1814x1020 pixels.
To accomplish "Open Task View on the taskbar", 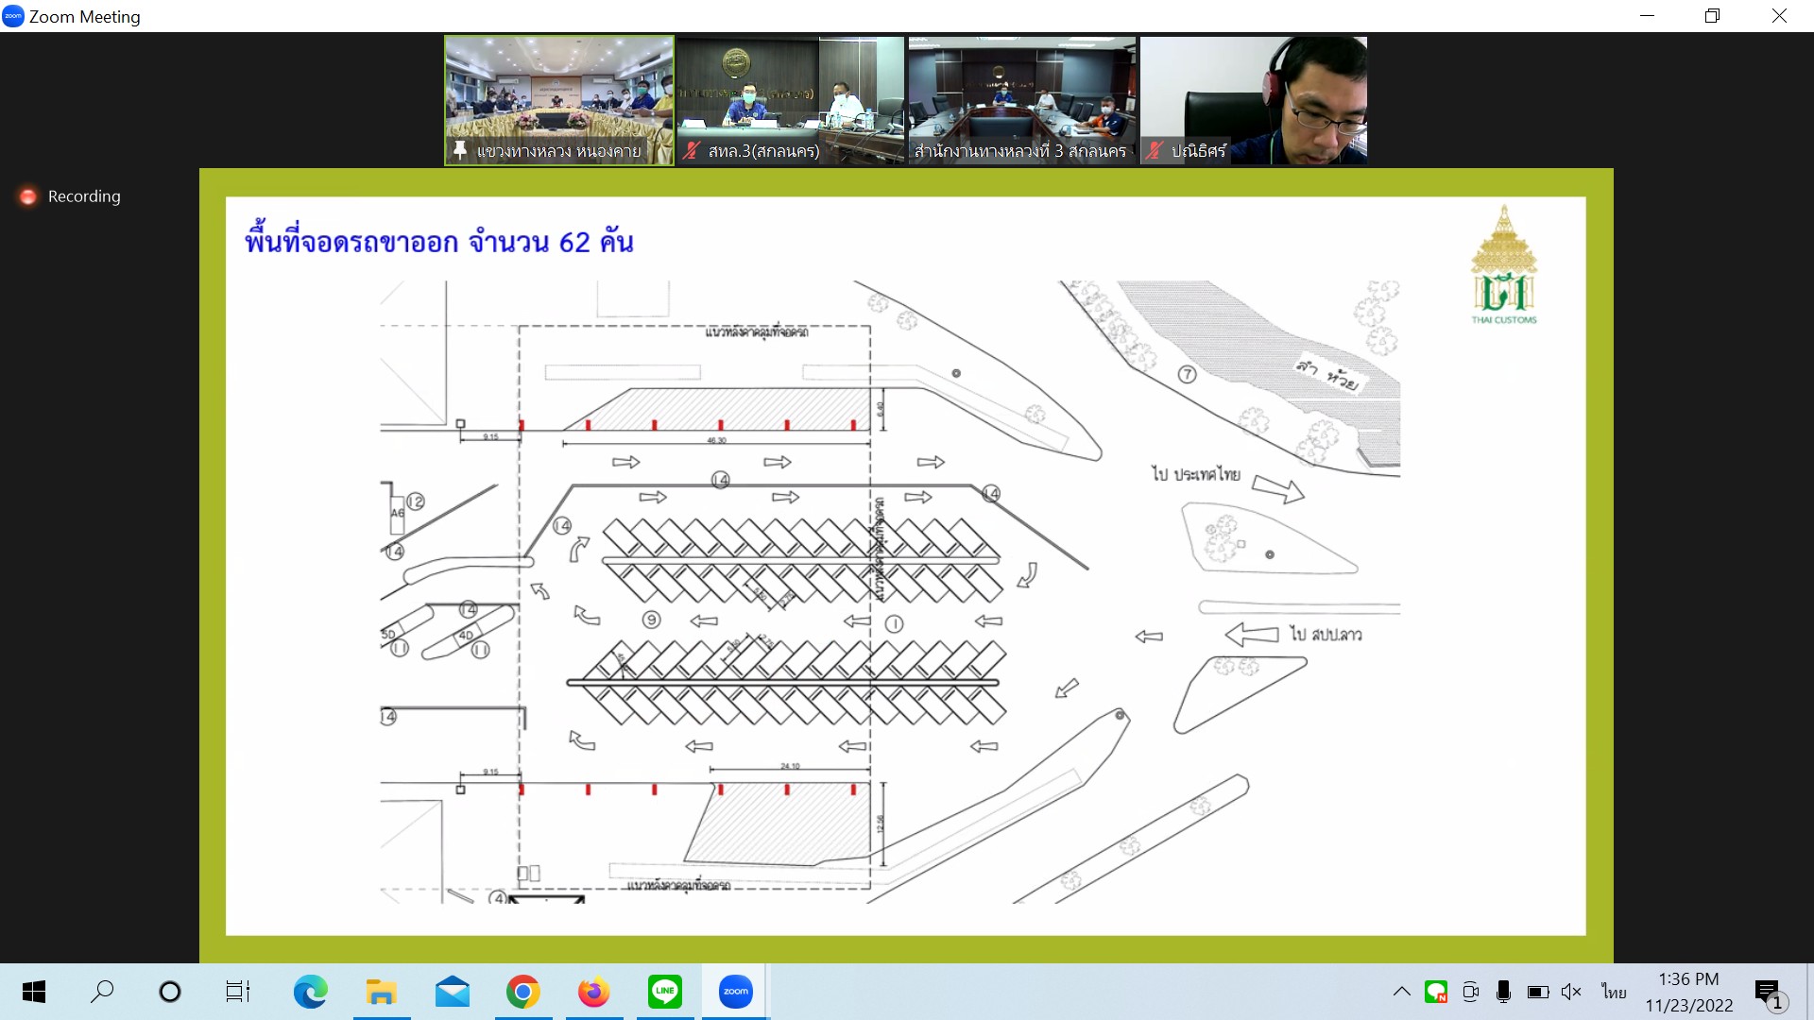I will click(x=237, y=992).
